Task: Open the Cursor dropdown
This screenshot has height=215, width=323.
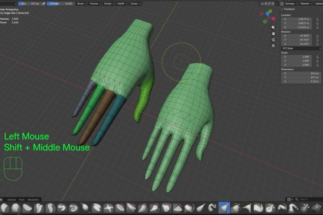Action: tap(135, 4)
